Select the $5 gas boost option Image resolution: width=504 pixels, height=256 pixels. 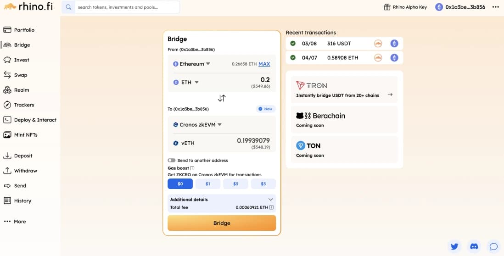[263, 184]
